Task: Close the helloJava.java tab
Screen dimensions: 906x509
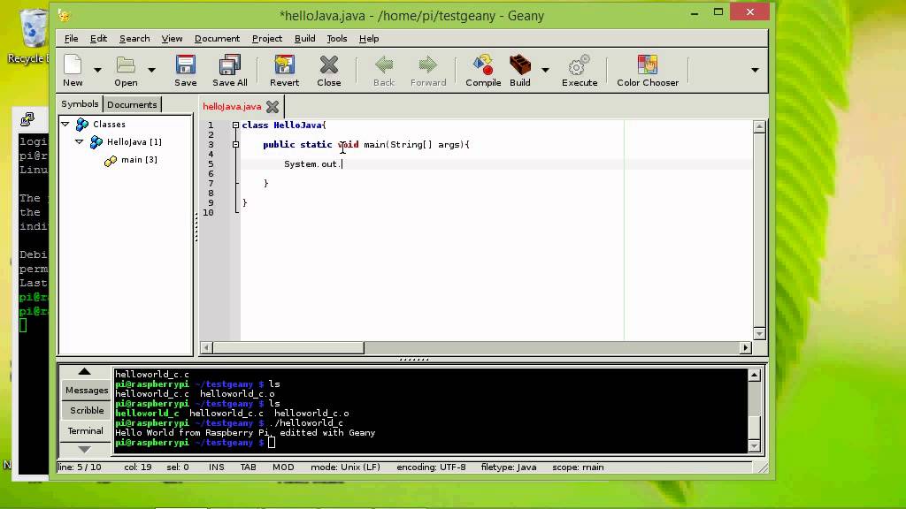Action: coord(273,107)
